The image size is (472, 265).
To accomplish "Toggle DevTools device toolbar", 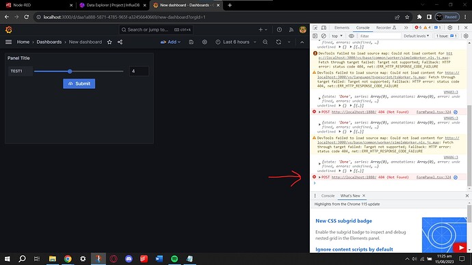I will [x=324, y=27].
